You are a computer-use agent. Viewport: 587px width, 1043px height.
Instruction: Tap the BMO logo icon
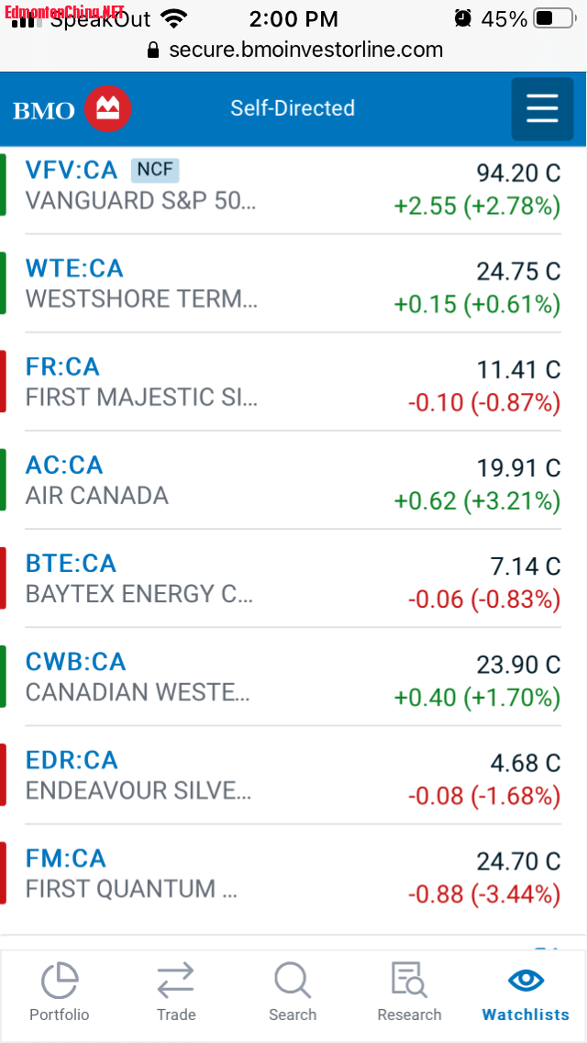[x=108, y=110]
